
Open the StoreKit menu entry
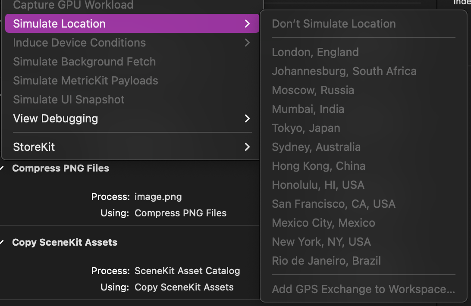132,147
